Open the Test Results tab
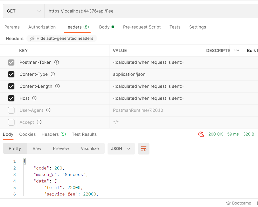This screenshot has width=258, height=207. (84, 134)
